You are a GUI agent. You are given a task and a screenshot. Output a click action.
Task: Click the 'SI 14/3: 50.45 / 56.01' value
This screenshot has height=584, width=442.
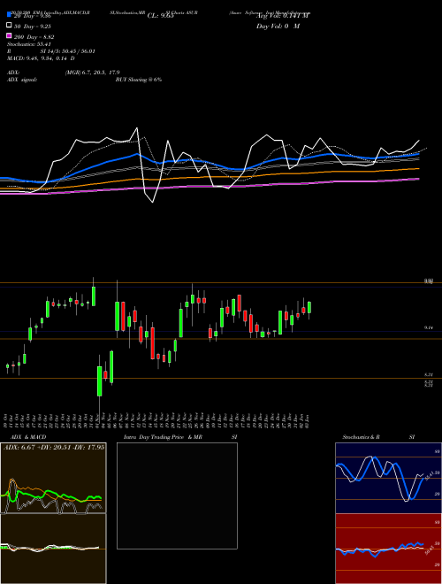pyautogui.click(x=68, y=51)
